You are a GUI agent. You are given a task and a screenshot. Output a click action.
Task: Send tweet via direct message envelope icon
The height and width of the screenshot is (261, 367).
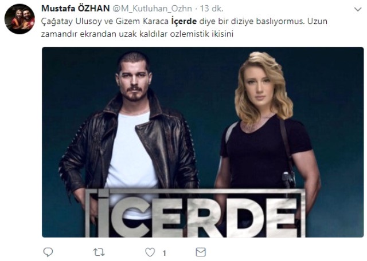tap(201, 252)
